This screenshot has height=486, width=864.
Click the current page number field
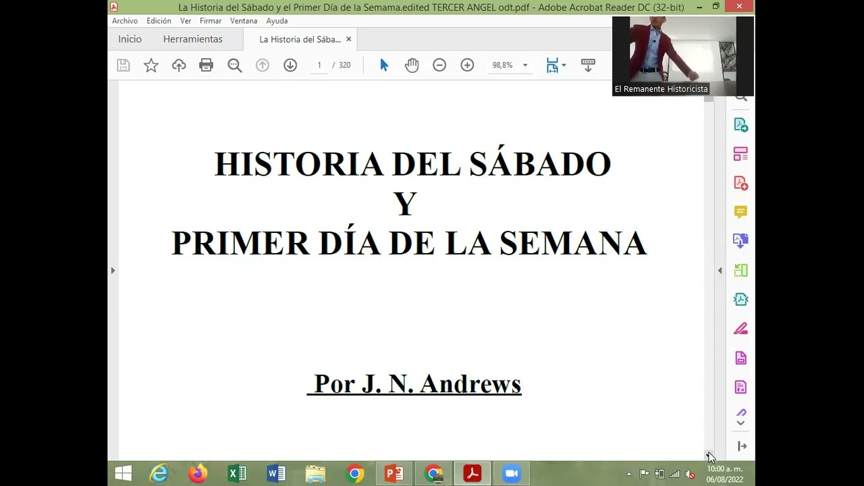319,65
